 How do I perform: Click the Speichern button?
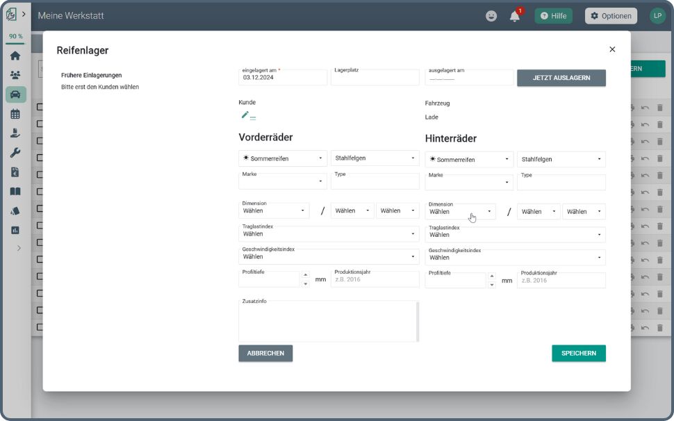click(578, 354)
